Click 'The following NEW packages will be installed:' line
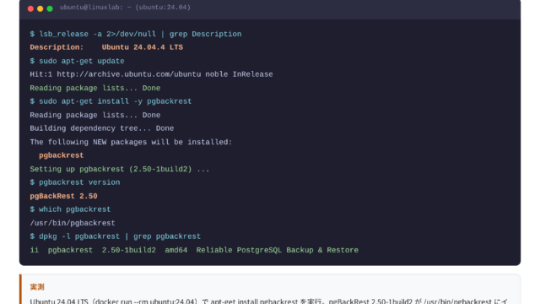The image size is (540, 304). (132, 142)
